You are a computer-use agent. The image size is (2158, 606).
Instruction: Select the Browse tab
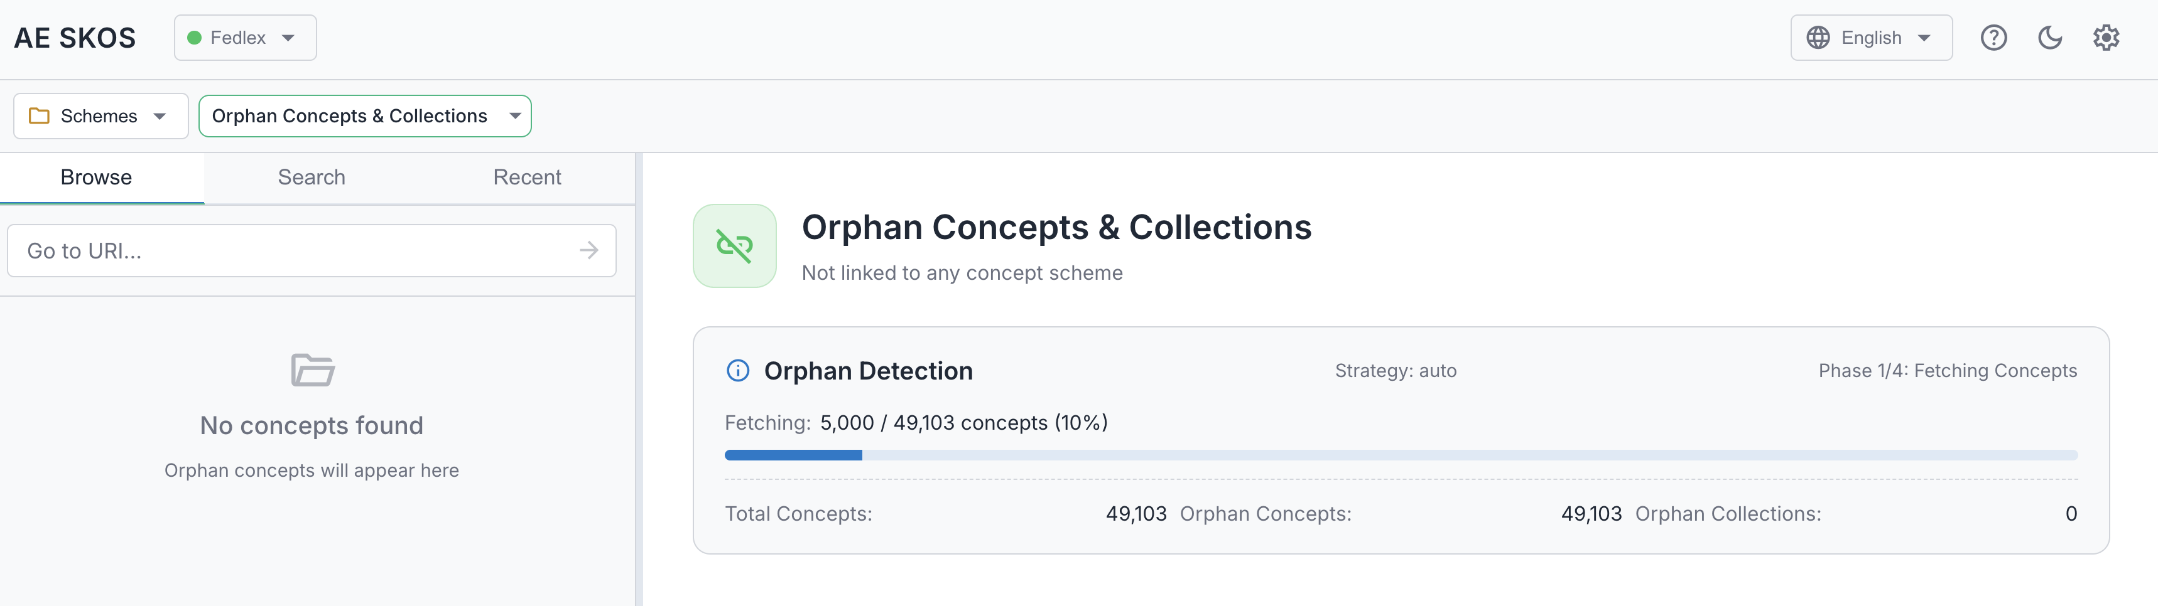click(x=95, y=178)
